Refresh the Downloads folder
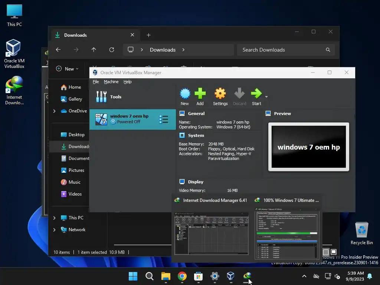The height and width of the screenshot is (285, 380). [111, 50]
